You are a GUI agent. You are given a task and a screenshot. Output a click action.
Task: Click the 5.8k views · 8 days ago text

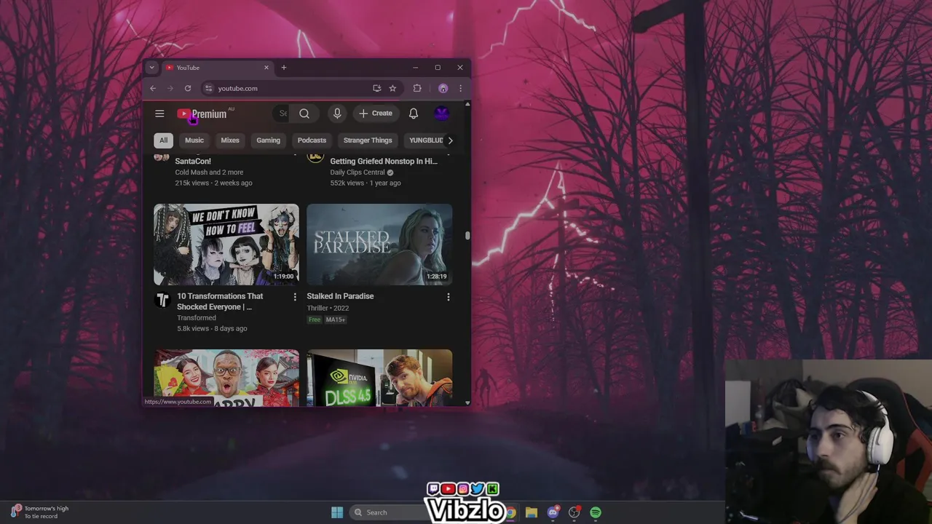tap(212, 329)
